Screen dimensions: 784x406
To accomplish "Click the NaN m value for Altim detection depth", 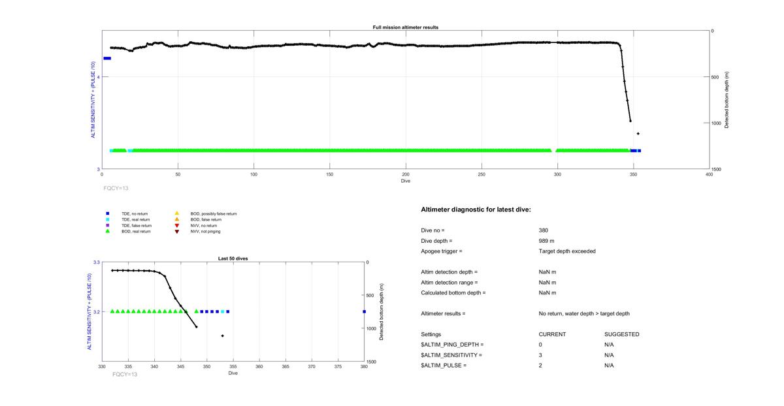I will point(547,272).
